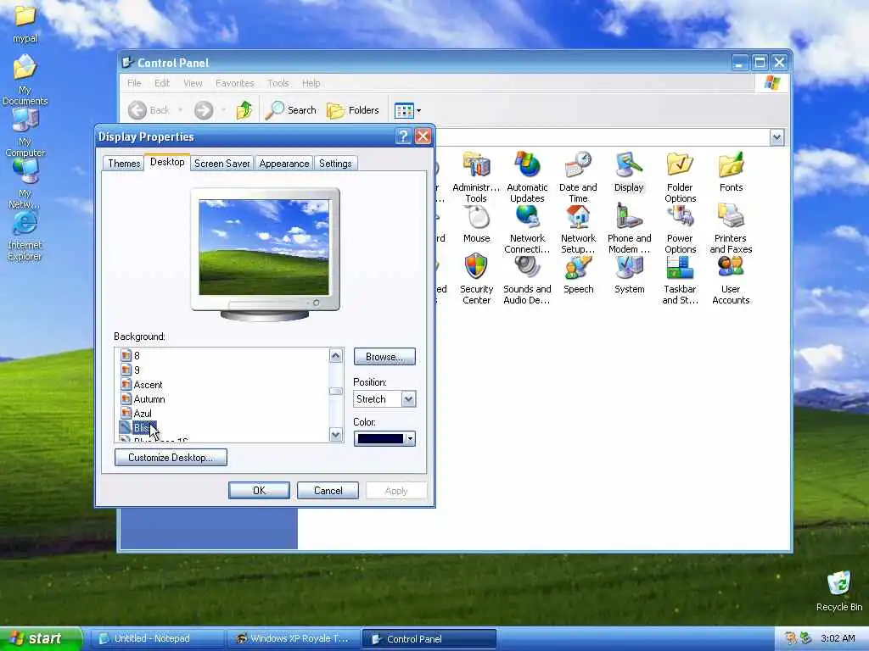
Task: Click the 3:02 AM system clock
Action: coord(838,638)
